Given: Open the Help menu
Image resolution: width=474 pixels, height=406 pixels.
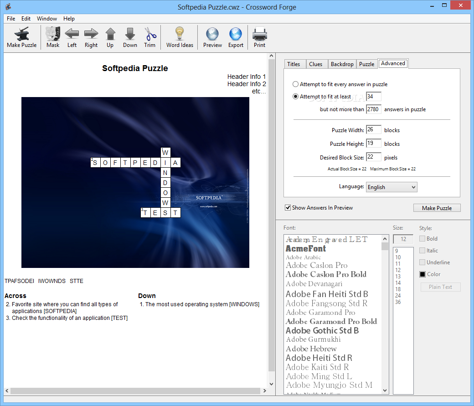Looking at the screenshot, I should pos(69,18).
